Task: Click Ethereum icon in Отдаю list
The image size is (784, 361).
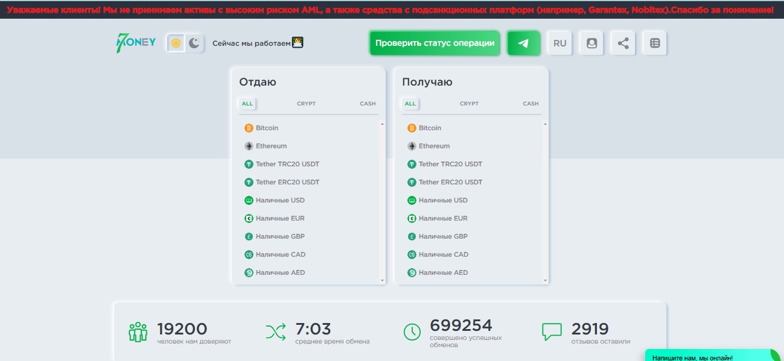Action: [x=249, y=146]
